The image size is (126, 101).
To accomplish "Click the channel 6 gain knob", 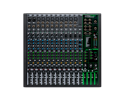I will pos(52,34).
